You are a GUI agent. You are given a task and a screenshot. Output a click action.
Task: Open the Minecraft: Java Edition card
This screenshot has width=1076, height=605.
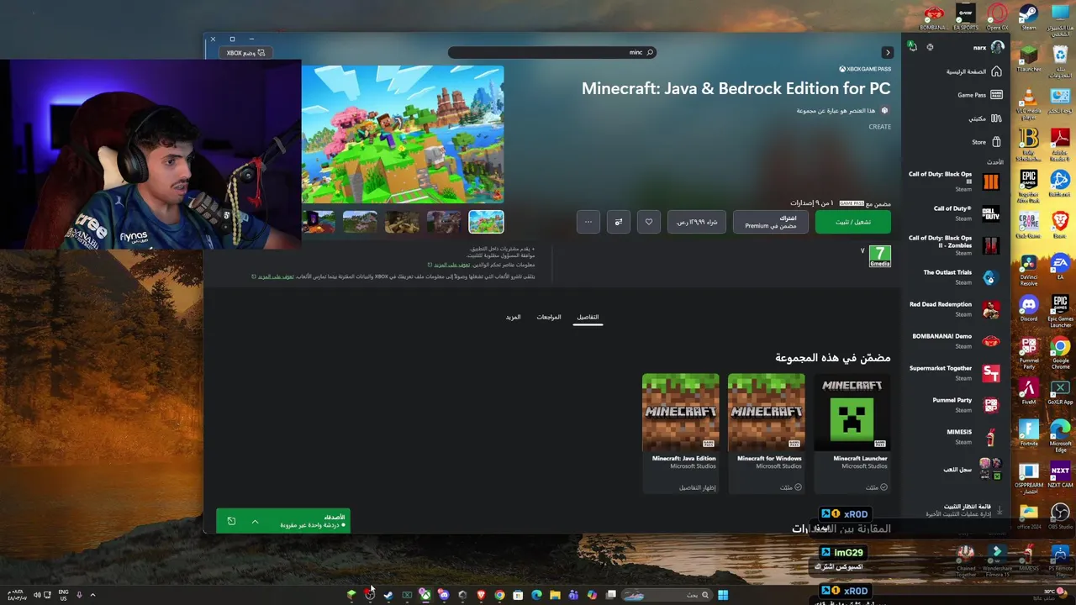[x=680, y=433]
